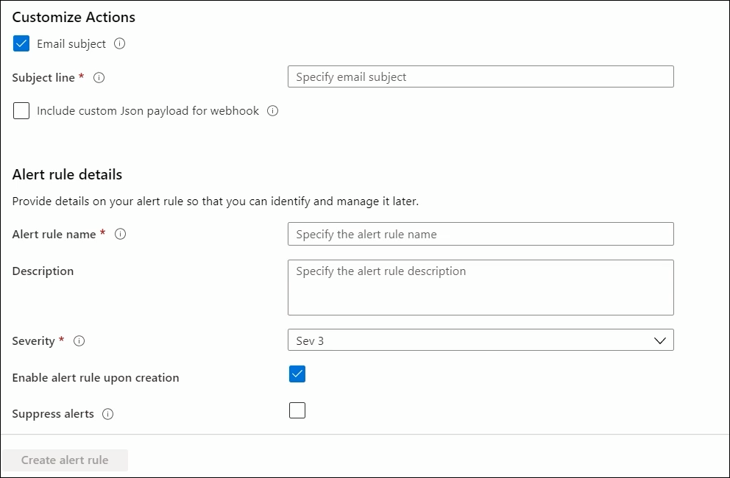Enable Include custom Json payload checkbox
730x478 pixels.
[x=21, y=111]
